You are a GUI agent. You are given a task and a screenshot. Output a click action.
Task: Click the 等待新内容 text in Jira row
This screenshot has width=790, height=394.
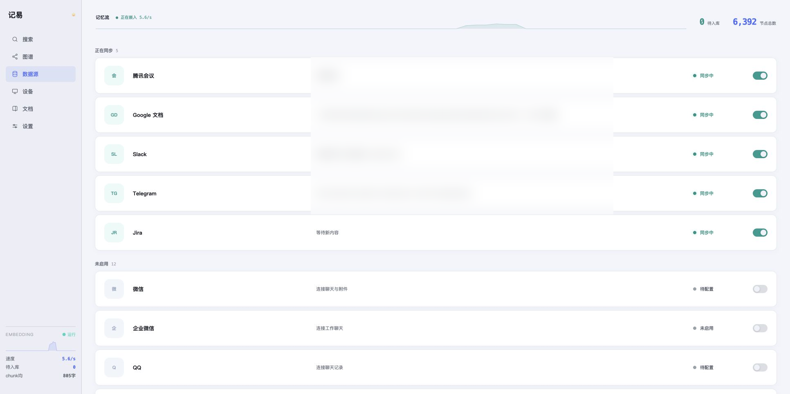[327, 233]
